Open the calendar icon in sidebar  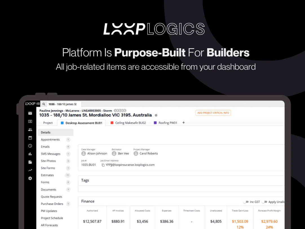click(x=30, y=138)
